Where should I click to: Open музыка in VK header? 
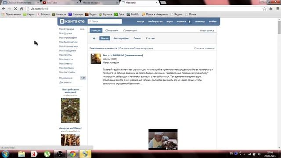pyautogui.click(x=181, y=22)
